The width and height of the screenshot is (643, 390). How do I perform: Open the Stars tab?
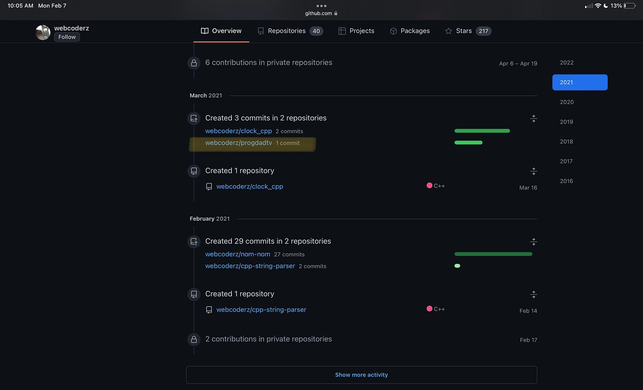coord(468,31)
